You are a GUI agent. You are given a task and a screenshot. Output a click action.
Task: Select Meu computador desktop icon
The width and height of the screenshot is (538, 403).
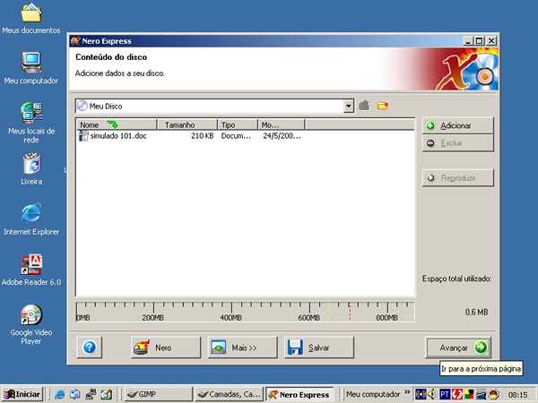point(31,69)
